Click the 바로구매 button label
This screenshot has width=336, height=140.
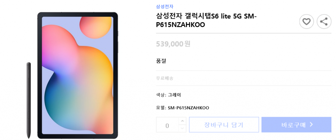coord(294,125)
